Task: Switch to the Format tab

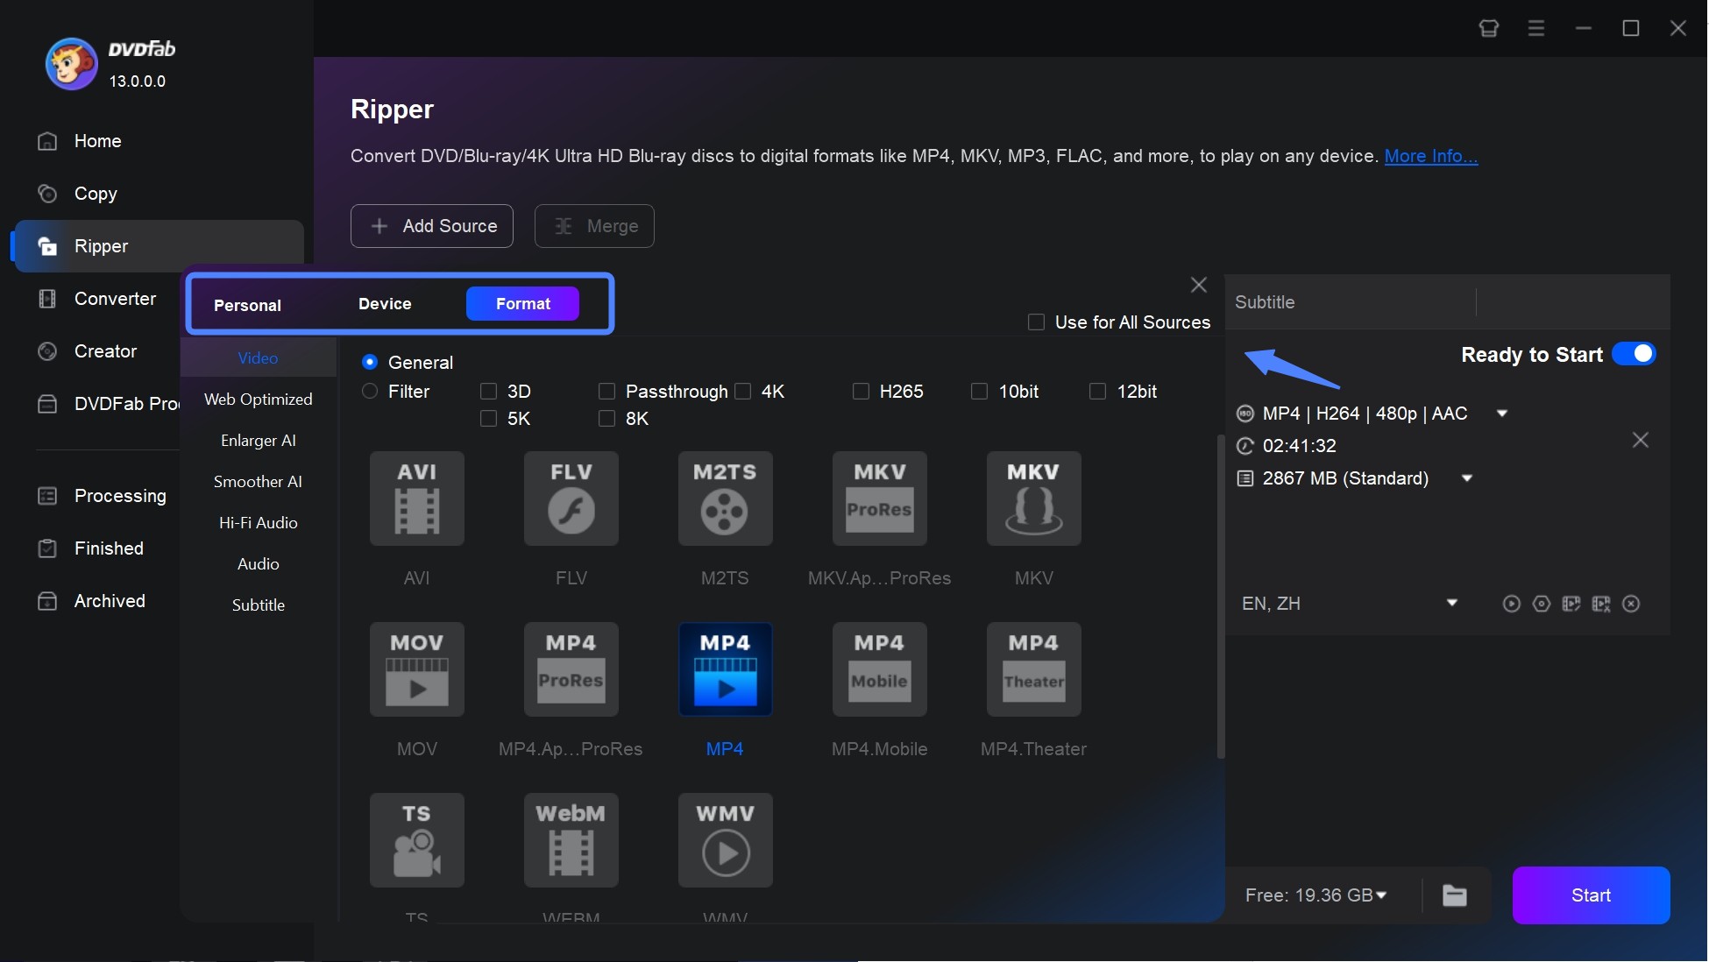Action: pyautogui.click(x=523, y=302)
